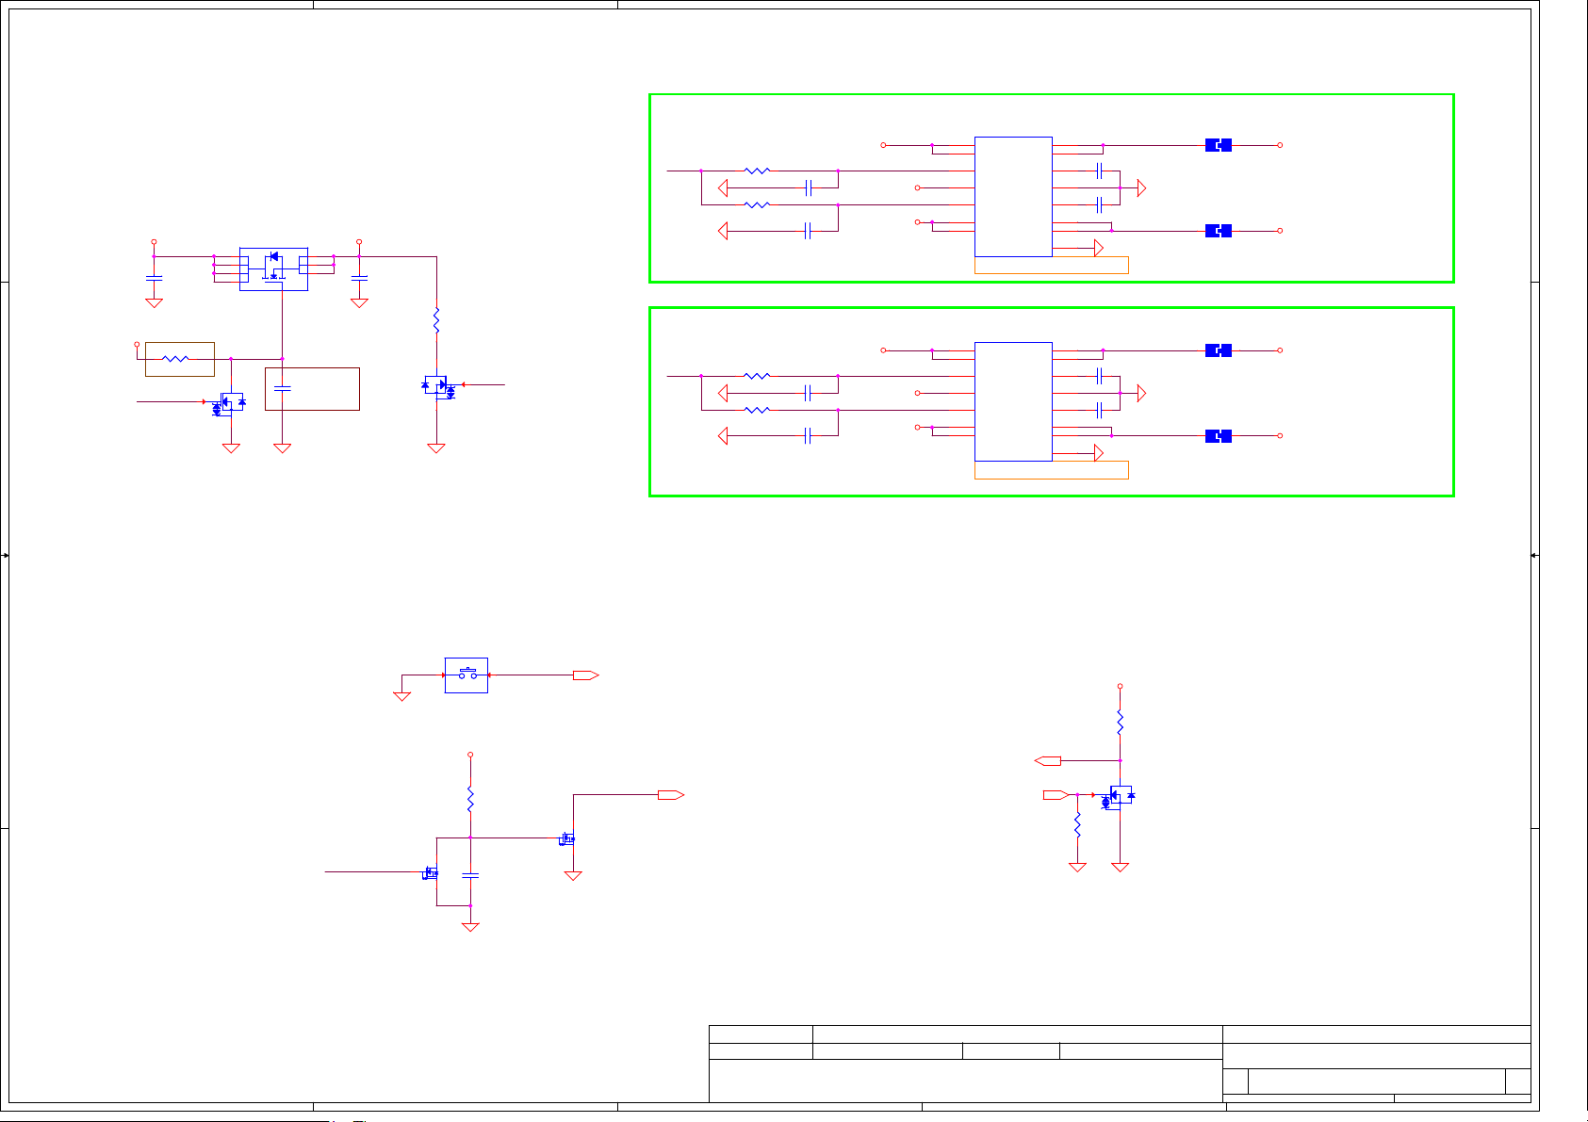The height and width of the screenshot is (1122, 1588).
Task: Select the ground arrow between capacitors in upper green block
Action: (x=1141, y=188)
